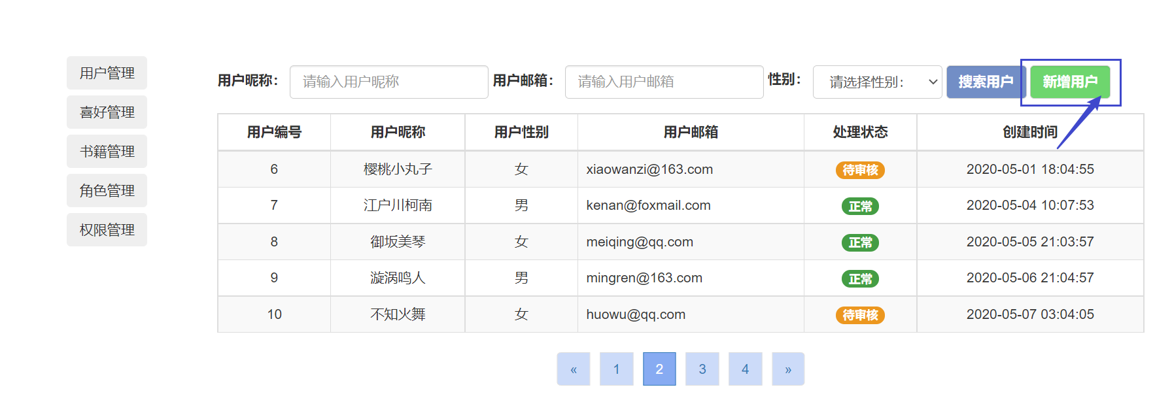
Task: Click email mingren@163.com
Action: coord(644,278)
